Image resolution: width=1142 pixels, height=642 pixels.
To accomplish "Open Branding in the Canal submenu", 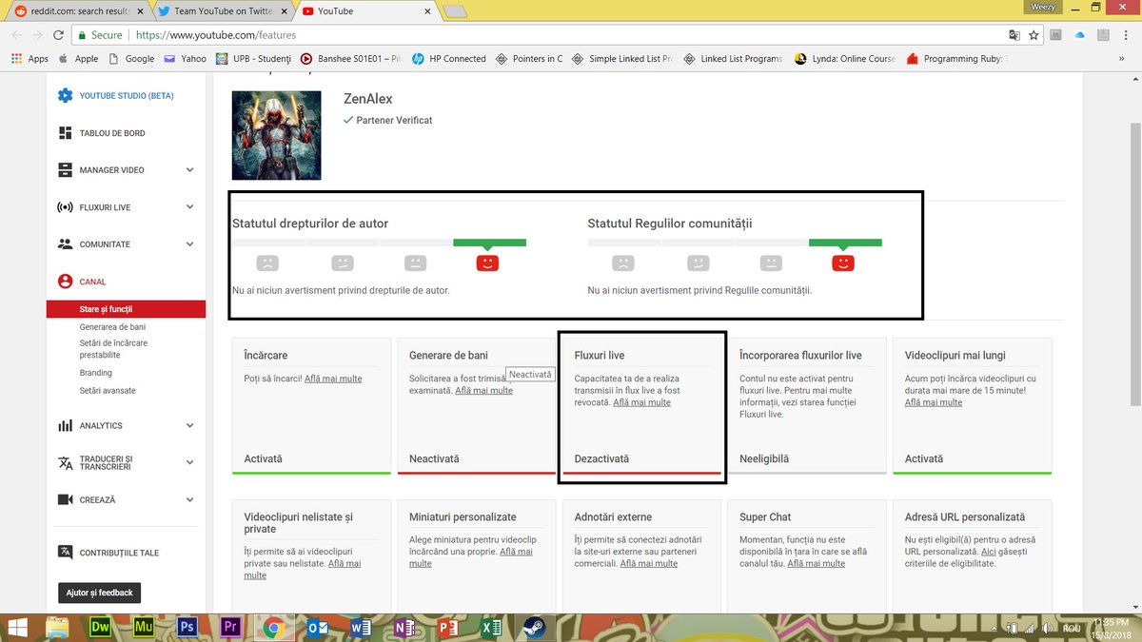I will point(96,373).
